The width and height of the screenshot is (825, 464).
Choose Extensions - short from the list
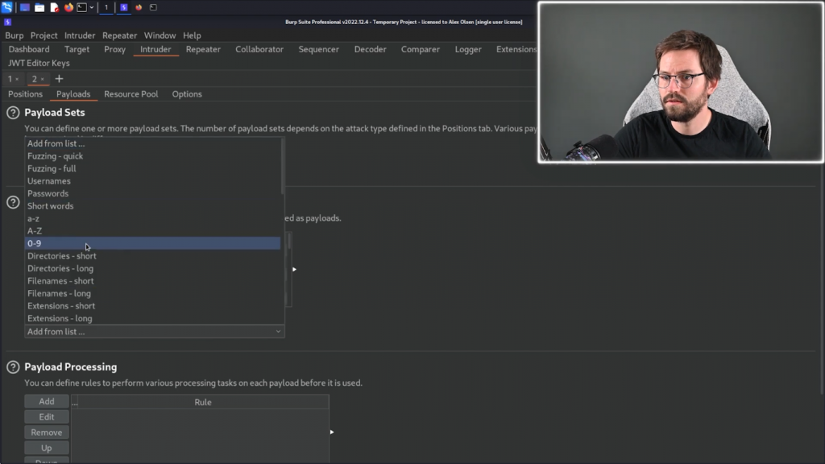152,305
